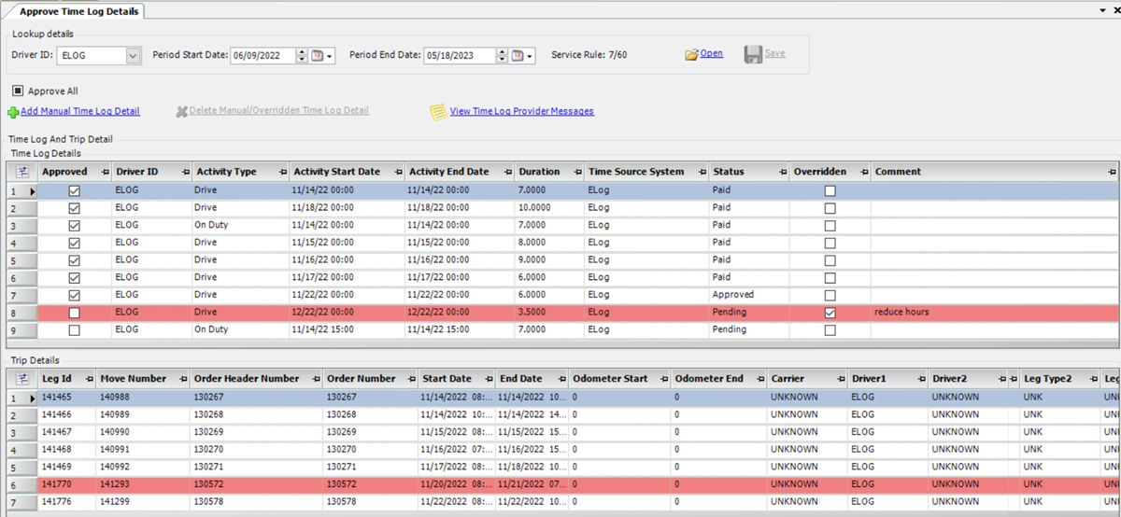Click Trip Details grid selector icon
The image size is (1121, 517).
(21, 379)
